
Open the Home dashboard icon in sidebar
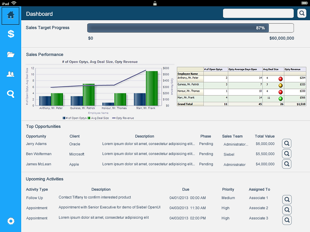pos(10,15)
